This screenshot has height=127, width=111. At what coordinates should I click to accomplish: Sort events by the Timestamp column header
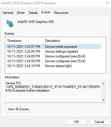(24, 41)
